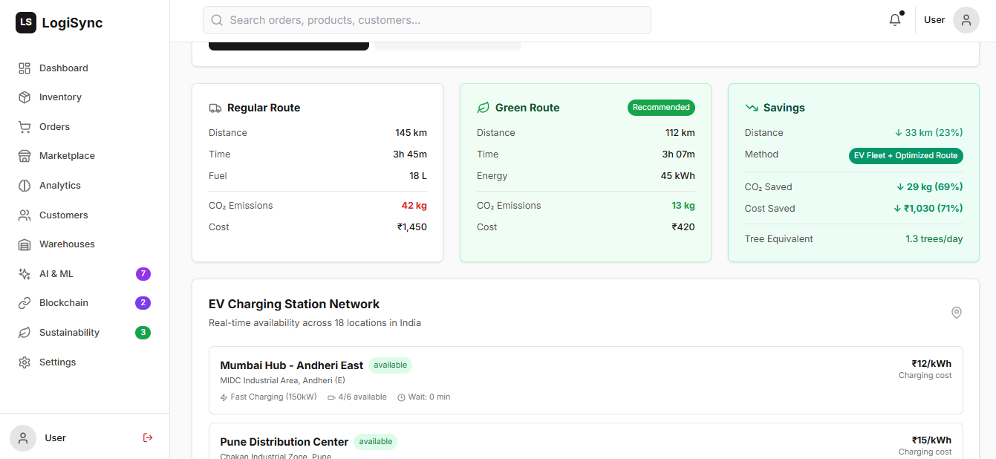
Task: Click the LogiSync LS logo icon
Action: [x=26, y=22]
